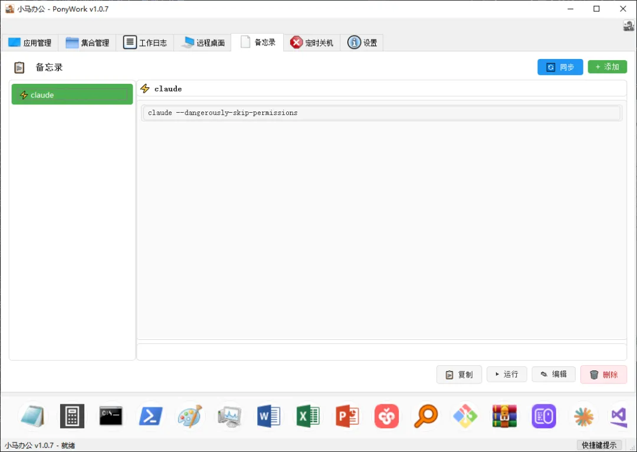Select the claude entry in memo list
The image size is (637, 452).
click(x=72, y=94)
